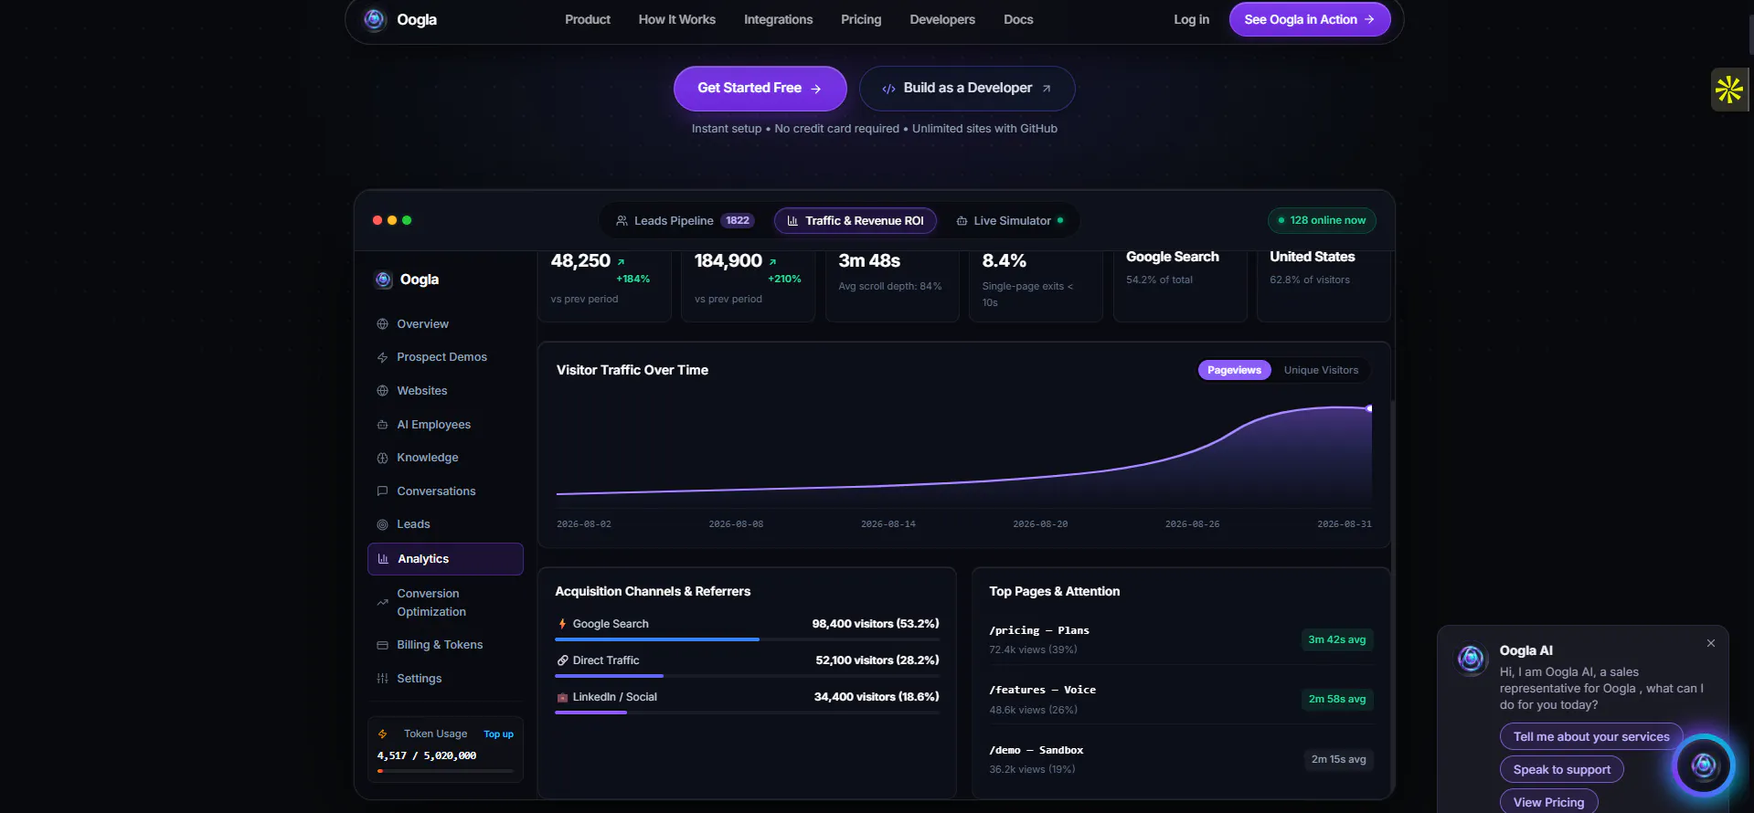1754x813 pixels.
Task: Click the Speak to support suggestion
Action: [x=1561, y=769]
